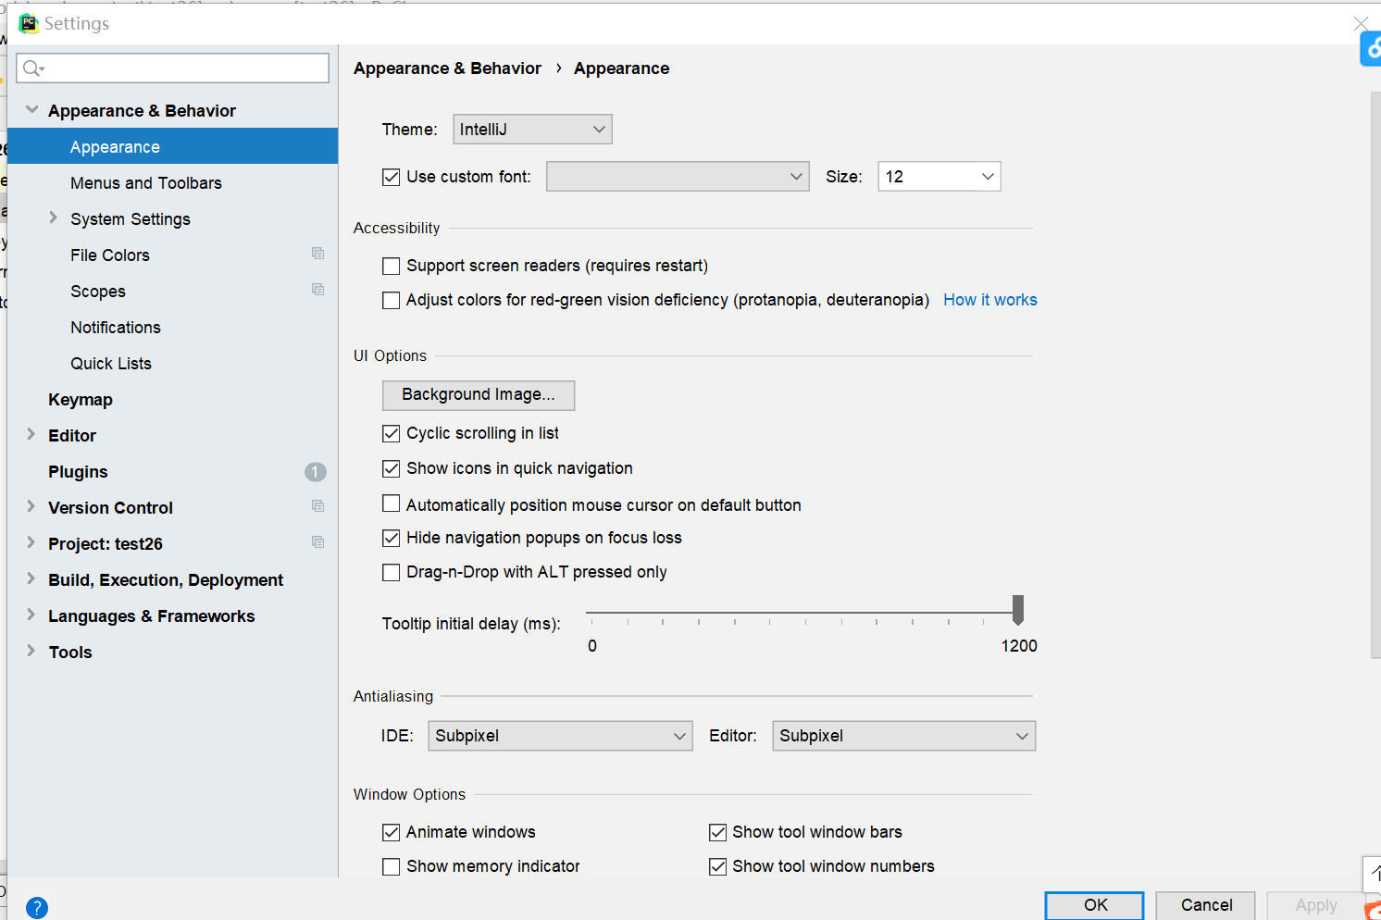This screenshot has height=920, width=1381.
Task: Collapse the Appearance & Behavior tree node
Action: 31,109
